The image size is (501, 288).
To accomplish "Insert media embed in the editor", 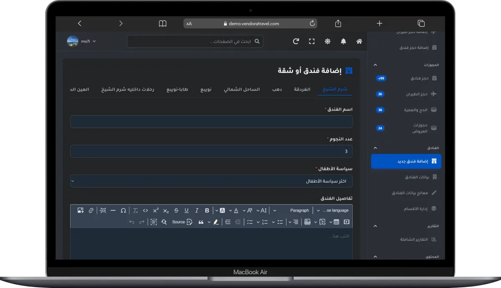I will coord(346,222).
